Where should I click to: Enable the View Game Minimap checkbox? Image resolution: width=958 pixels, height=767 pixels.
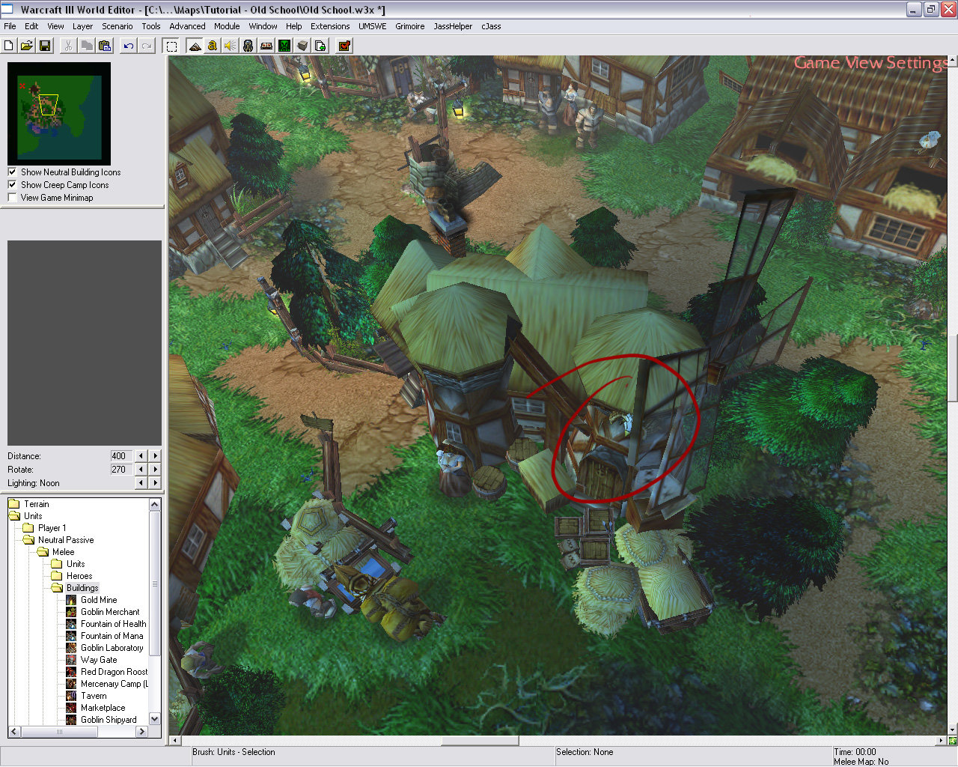(12, 198)
